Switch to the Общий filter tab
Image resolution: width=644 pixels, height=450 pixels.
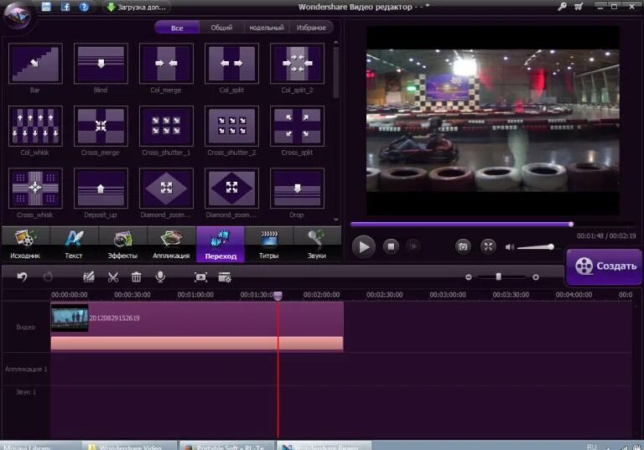pyautogui.click(x=221, y=28)
